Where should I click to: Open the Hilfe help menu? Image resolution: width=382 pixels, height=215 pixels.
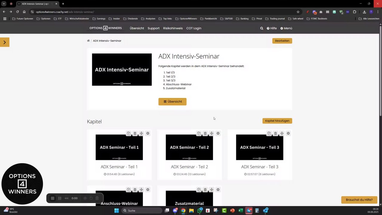[x=272, y=28]
